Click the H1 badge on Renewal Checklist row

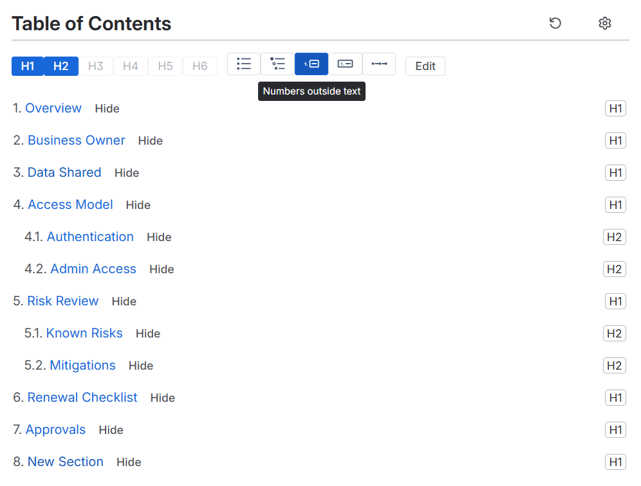615,398
